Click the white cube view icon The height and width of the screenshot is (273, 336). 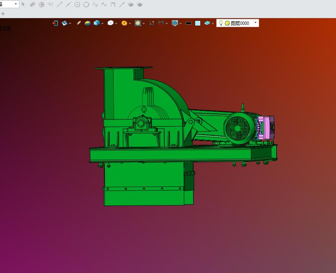(x=110, y=23)
